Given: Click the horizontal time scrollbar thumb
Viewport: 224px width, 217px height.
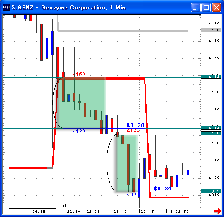Looking at the screenshot, I should [32, 208].
